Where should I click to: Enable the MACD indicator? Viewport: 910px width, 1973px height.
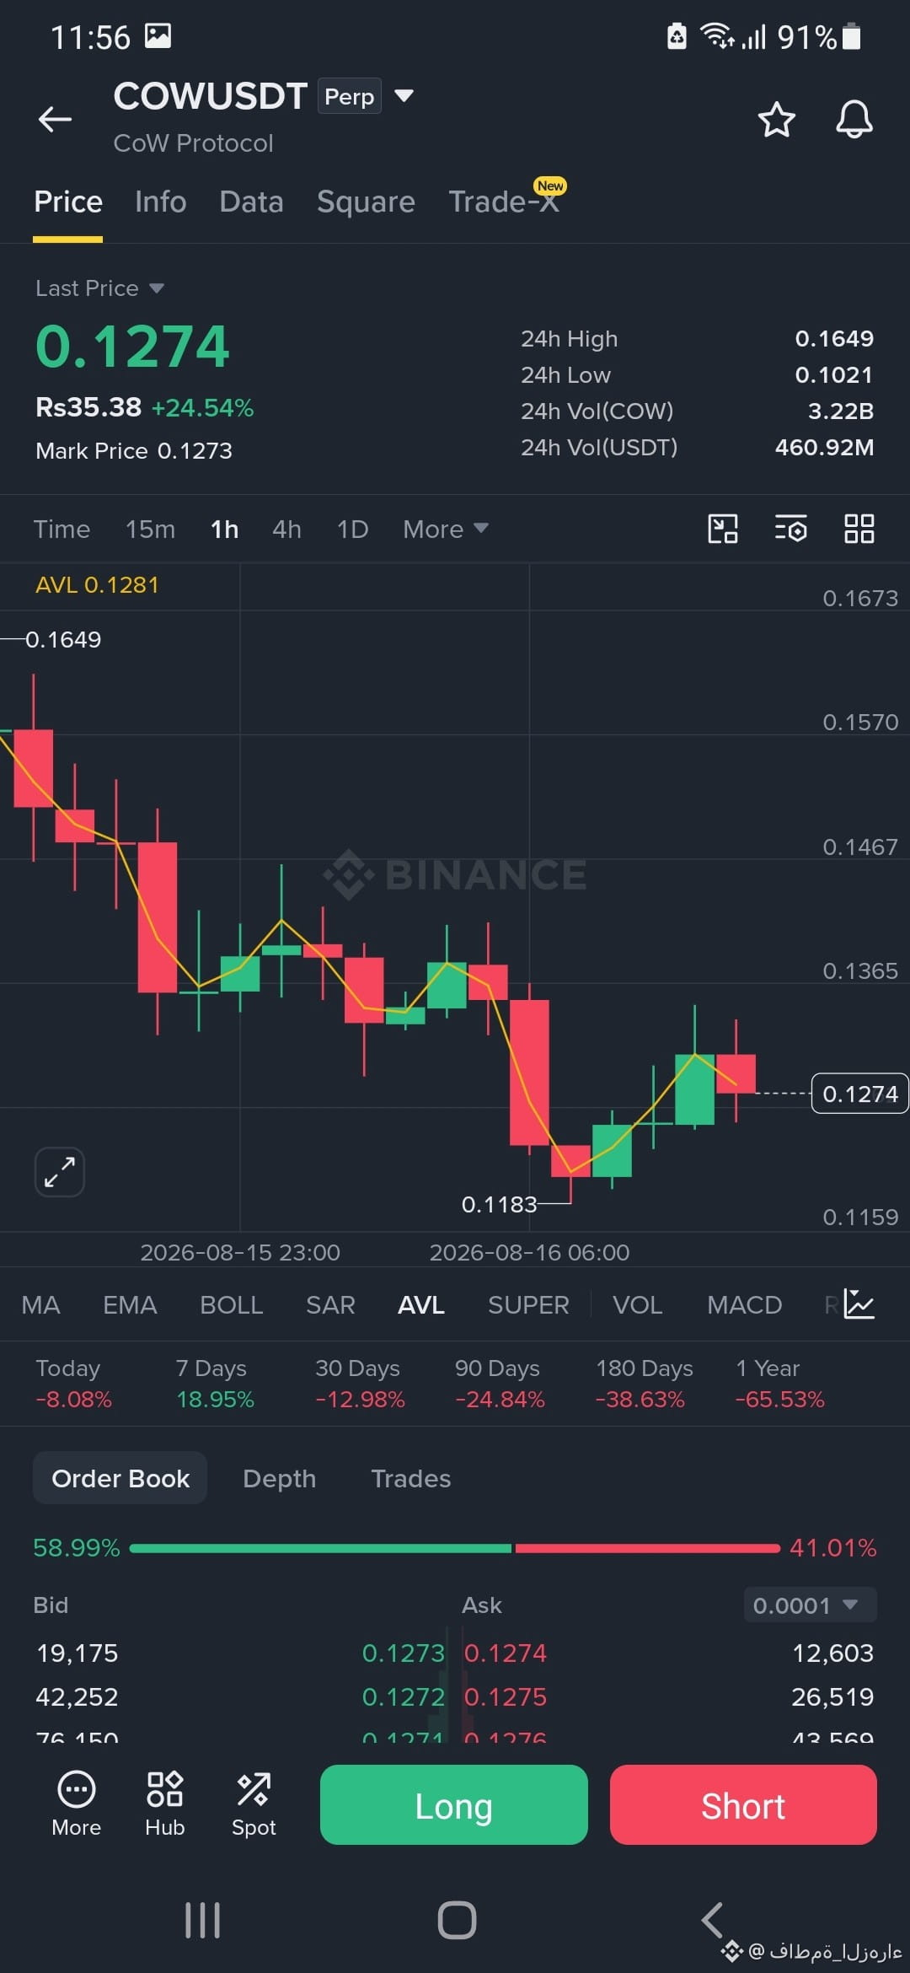point(744,1305)
